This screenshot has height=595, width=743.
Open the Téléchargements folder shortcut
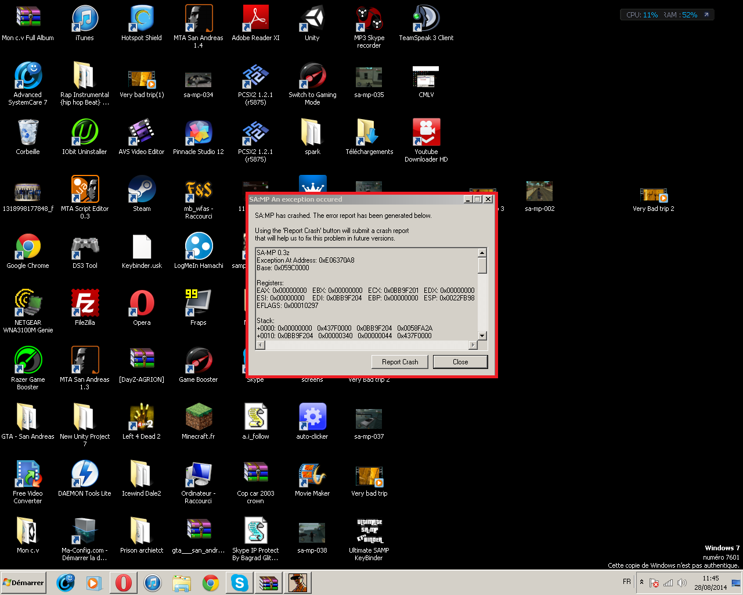pos(369,137)
